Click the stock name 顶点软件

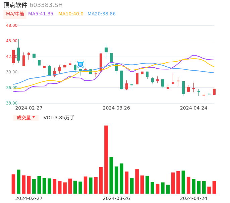[15, 5]
